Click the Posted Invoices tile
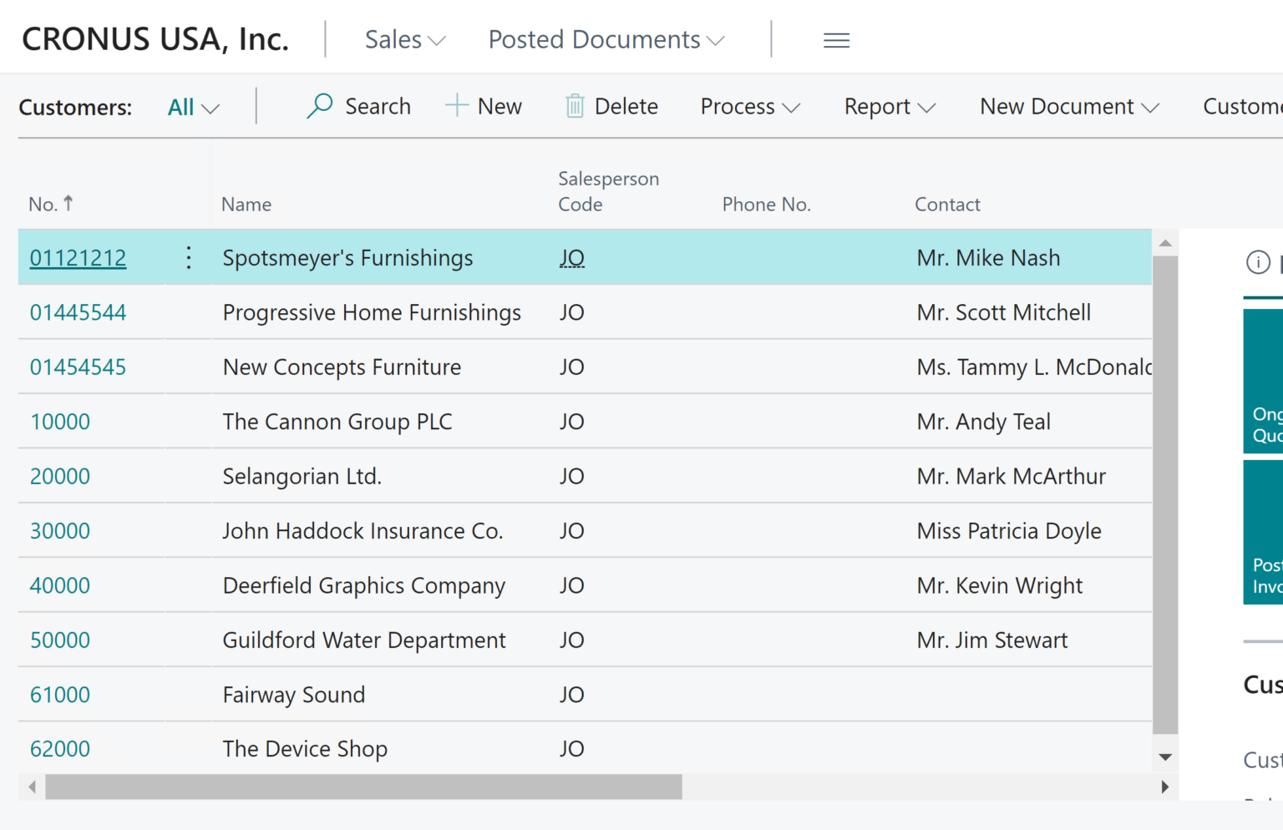The image size is (1283, 830). click(x=1264, y=532)
